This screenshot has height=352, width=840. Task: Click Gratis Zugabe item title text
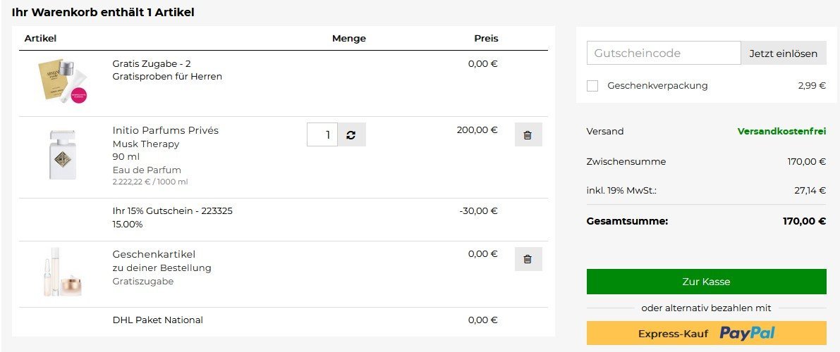coord(151,63)
